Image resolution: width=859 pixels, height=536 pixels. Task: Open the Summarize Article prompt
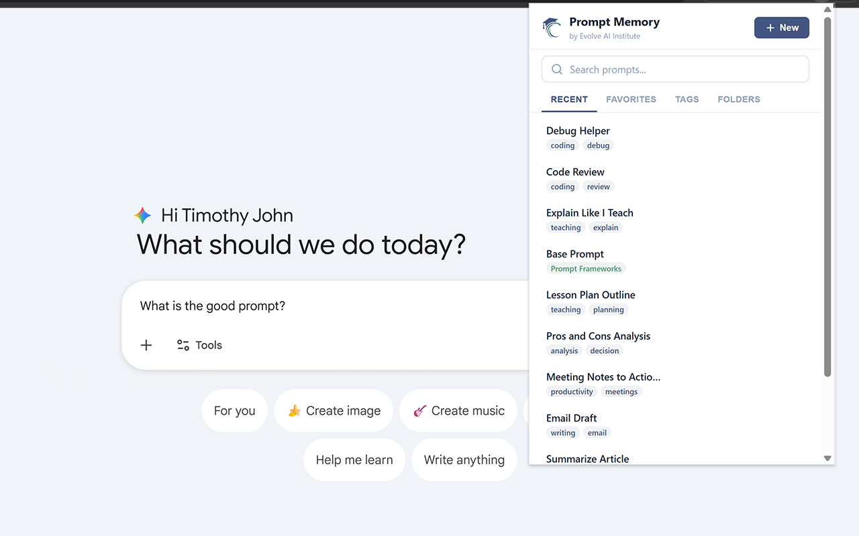[587, 458]
